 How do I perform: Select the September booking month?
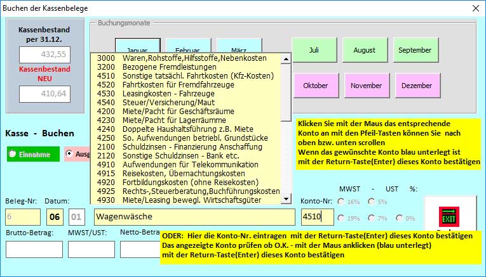(x=415, y=50)
